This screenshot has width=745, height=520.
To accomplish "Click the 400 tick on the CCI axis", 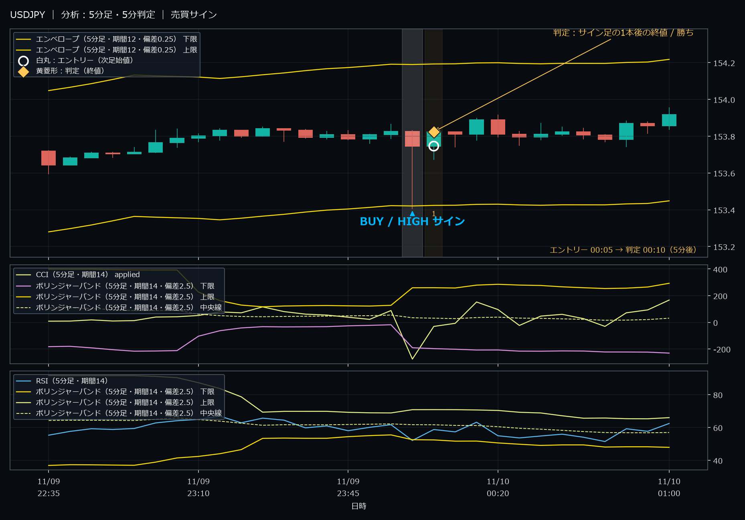I will click(x=720, y=270).
